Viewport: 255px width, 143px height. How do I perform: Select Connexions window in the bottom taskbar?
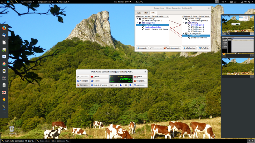pos(53,141)
